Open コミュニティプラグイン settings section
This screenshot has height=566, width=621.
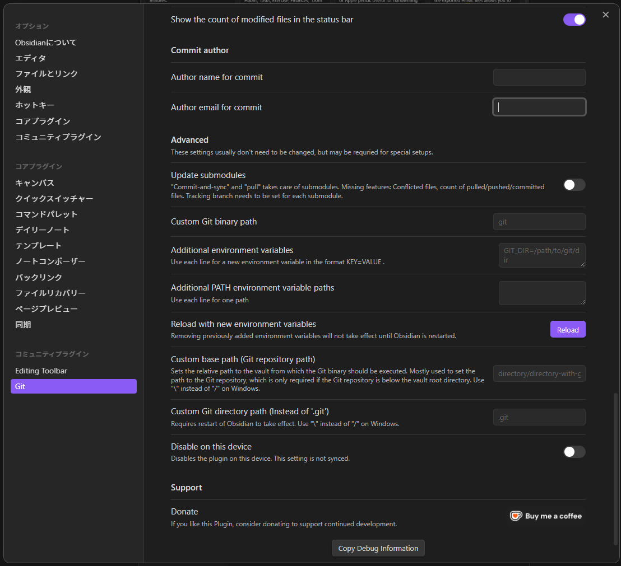58,137
